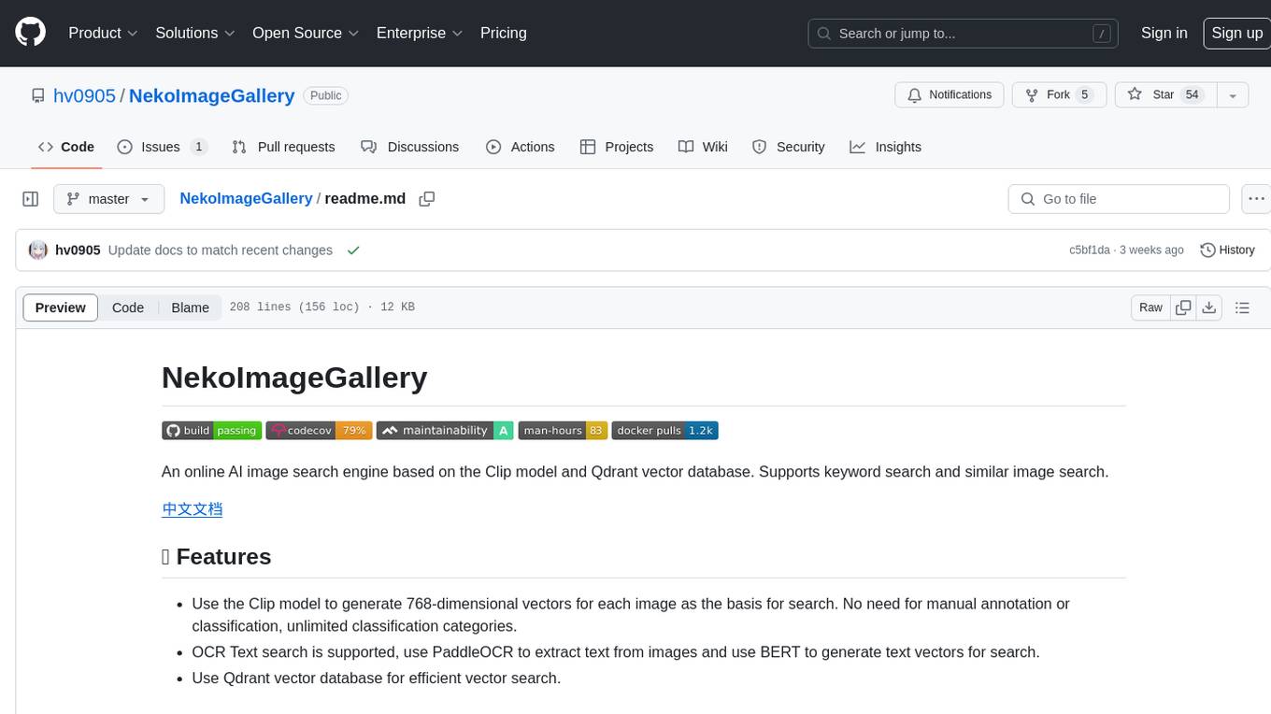Open the Projects tab

[617, 147]
